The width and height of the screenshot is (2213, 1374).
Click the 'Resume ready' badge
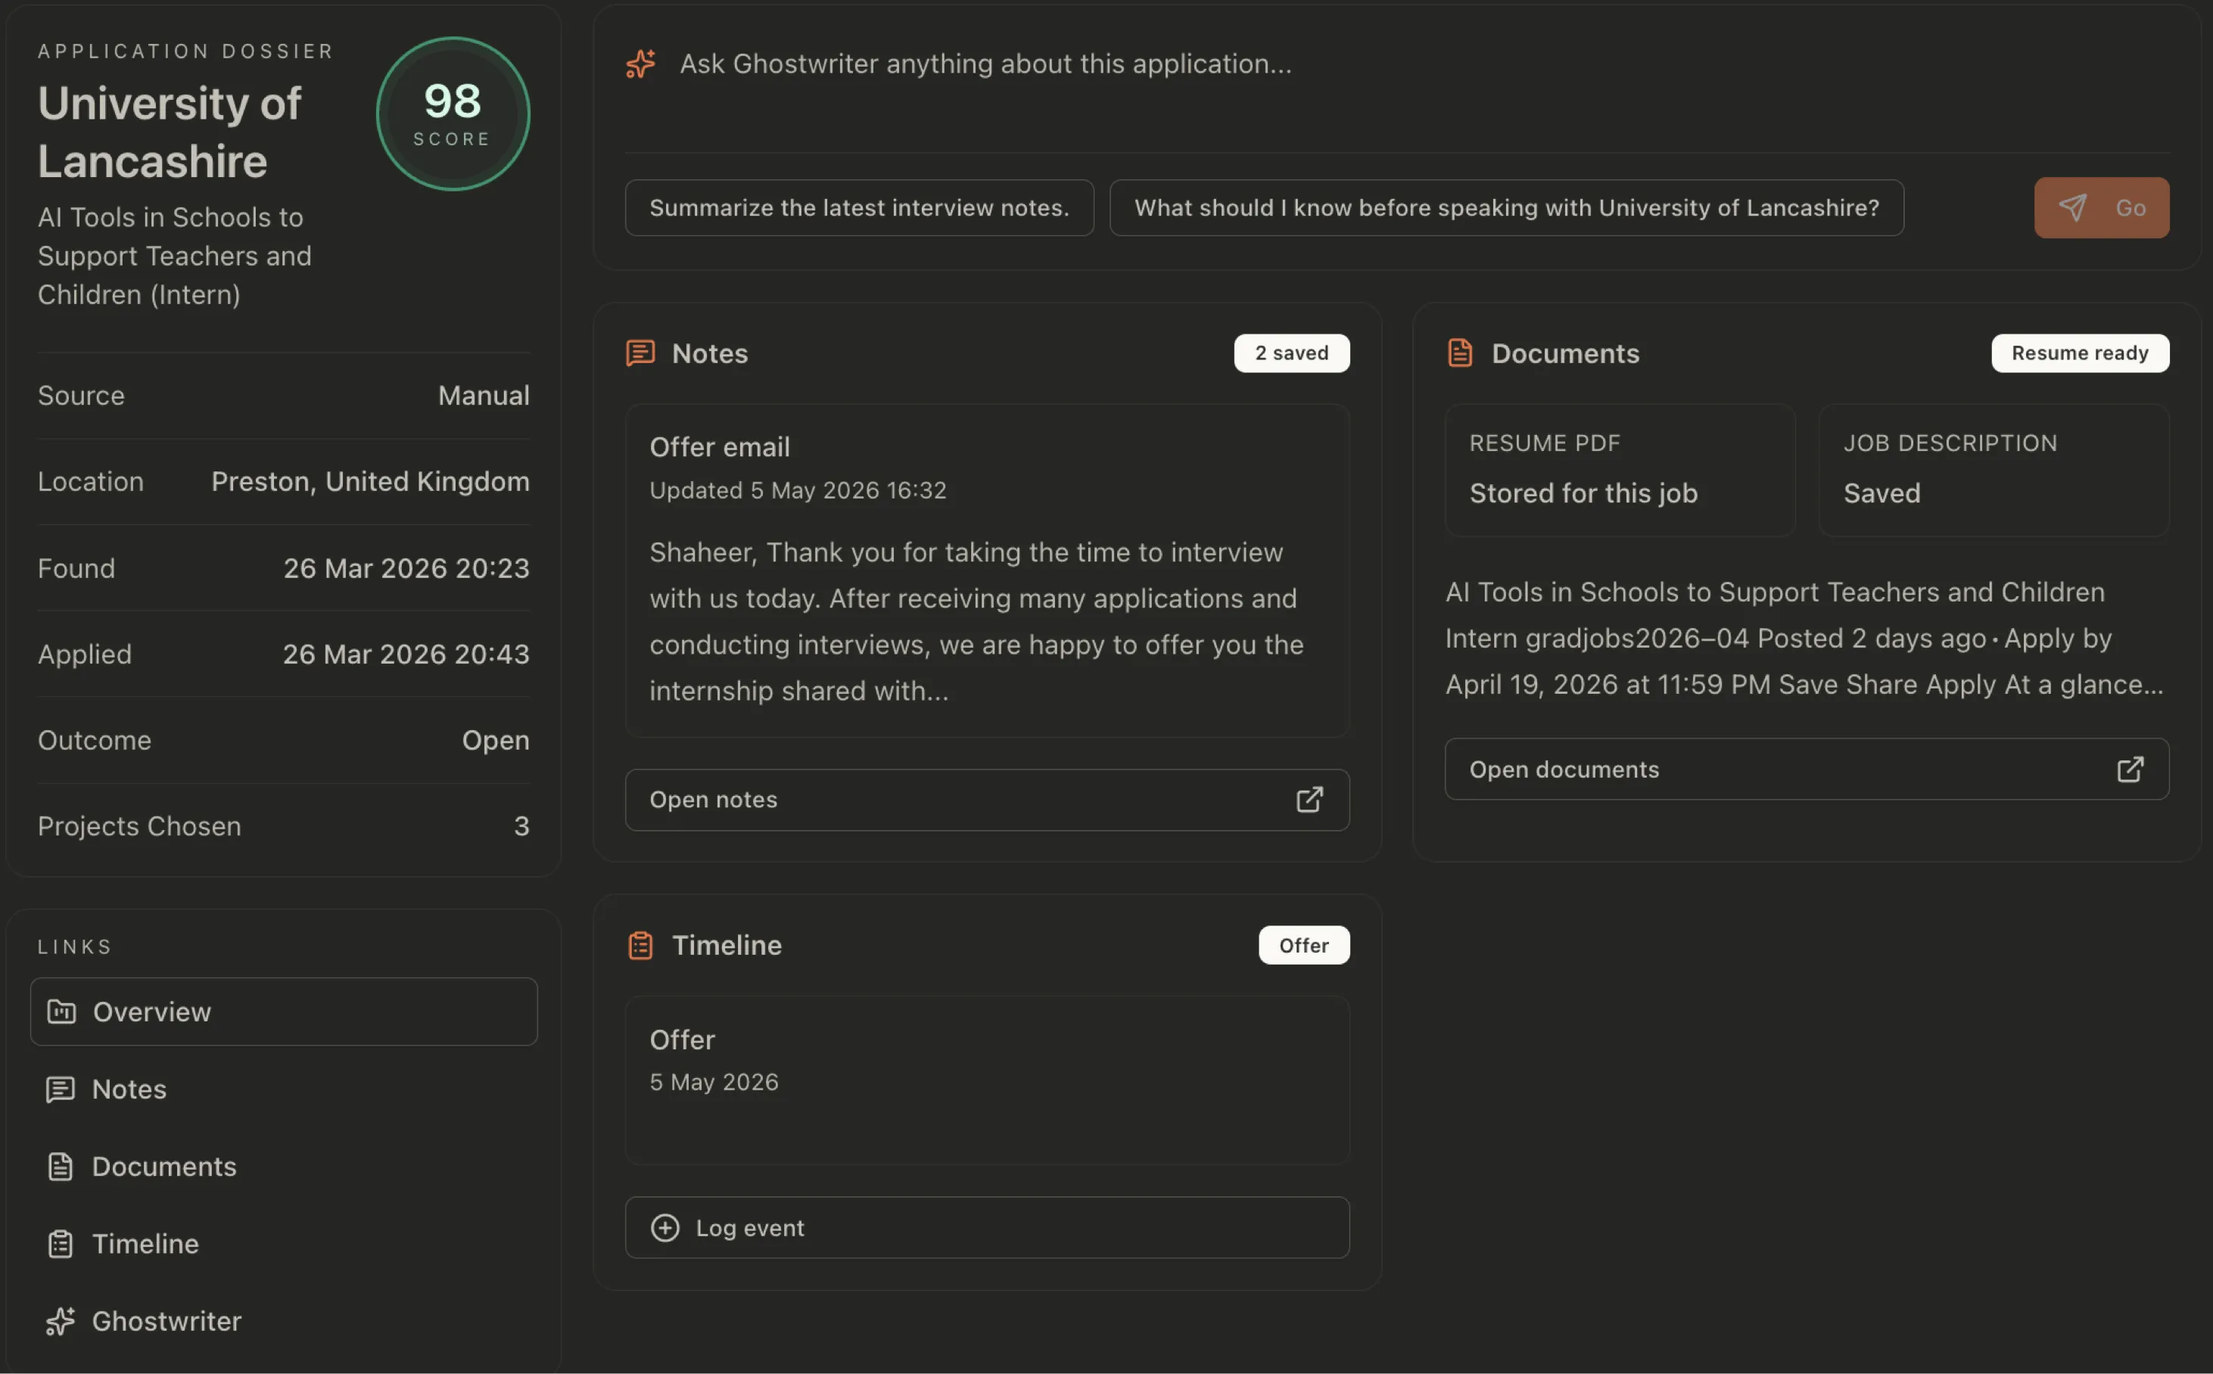click(x=2079, y=353)
